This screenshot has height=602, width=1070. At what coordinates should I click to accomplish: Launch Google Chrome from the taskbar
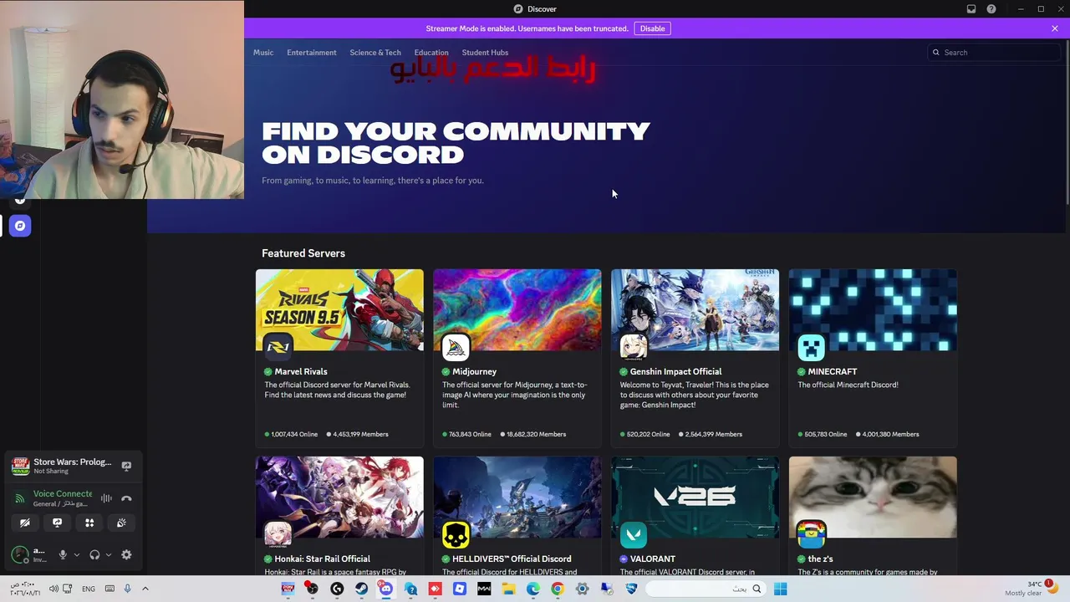point(558,589)
